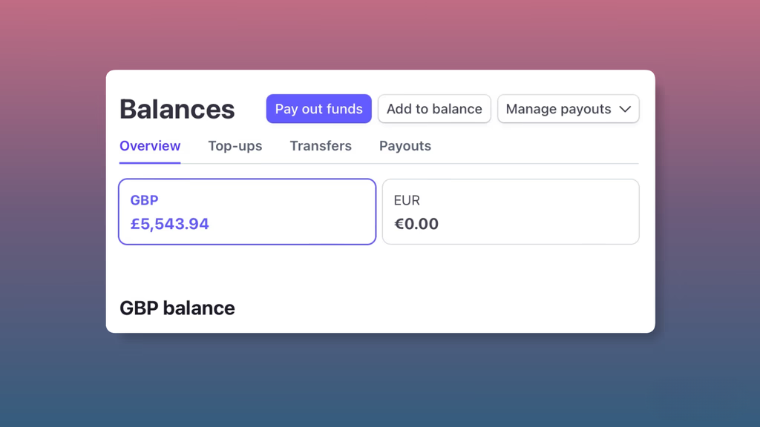Click the GBP balance section heading
Viewport: 760px width, 427px height.
177,308
